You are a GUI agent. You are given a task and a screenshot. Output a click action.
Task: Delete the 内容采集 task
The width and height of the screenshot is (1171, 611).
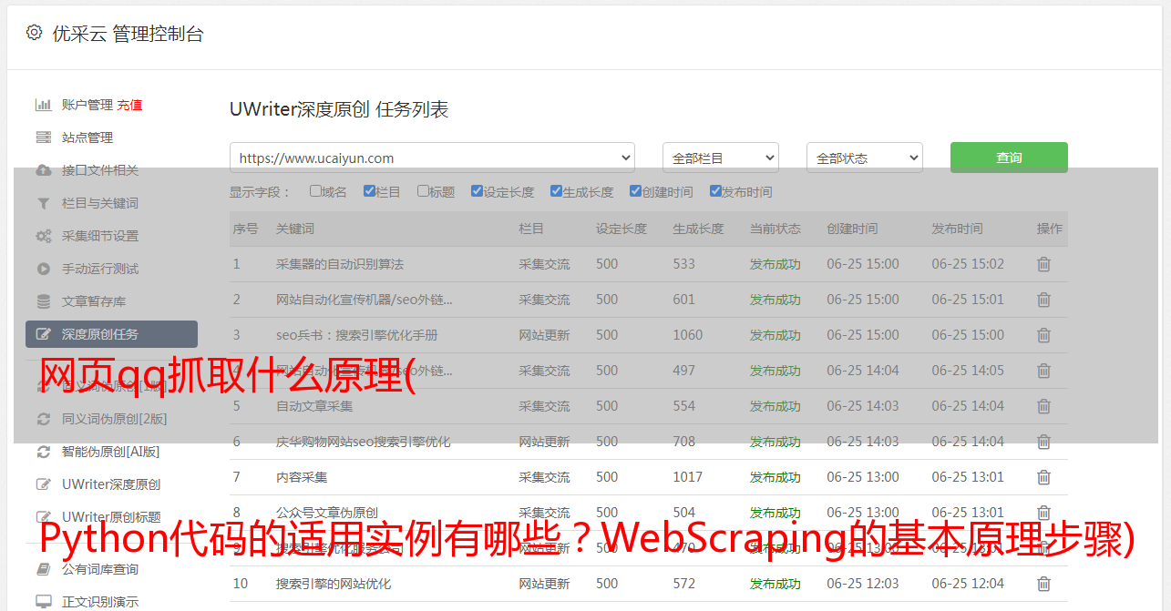1043,477
